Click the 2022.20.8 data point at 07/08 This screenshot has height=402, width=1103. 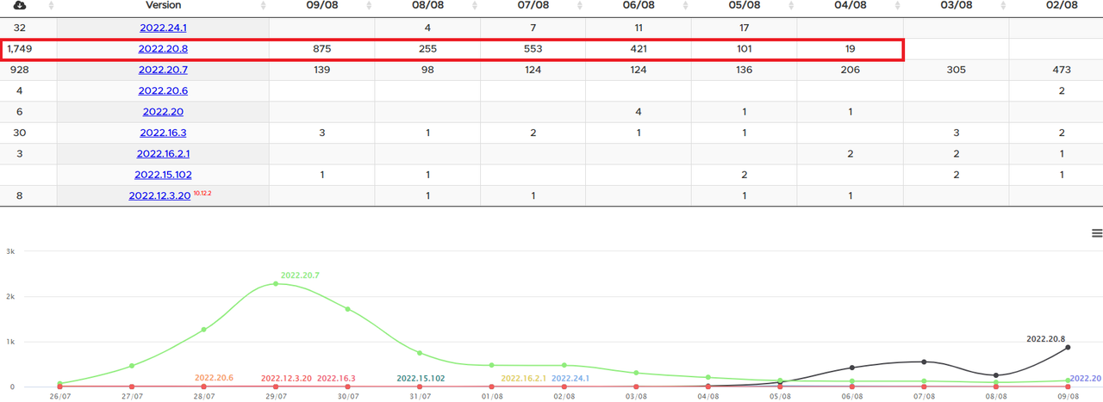tap(924, 362)
